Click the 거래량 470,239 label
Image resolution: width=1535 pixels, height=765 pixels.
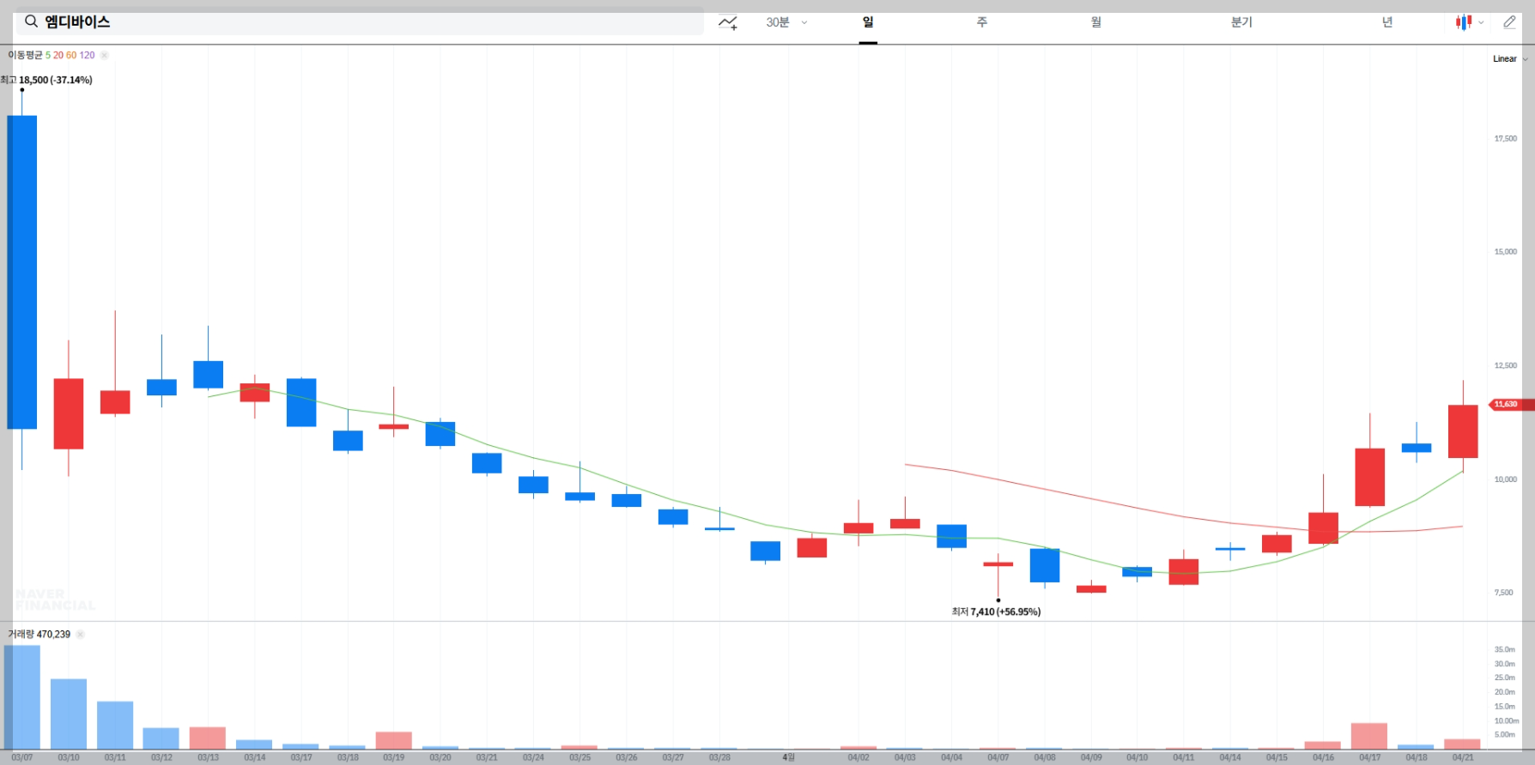tap(39, 635)
